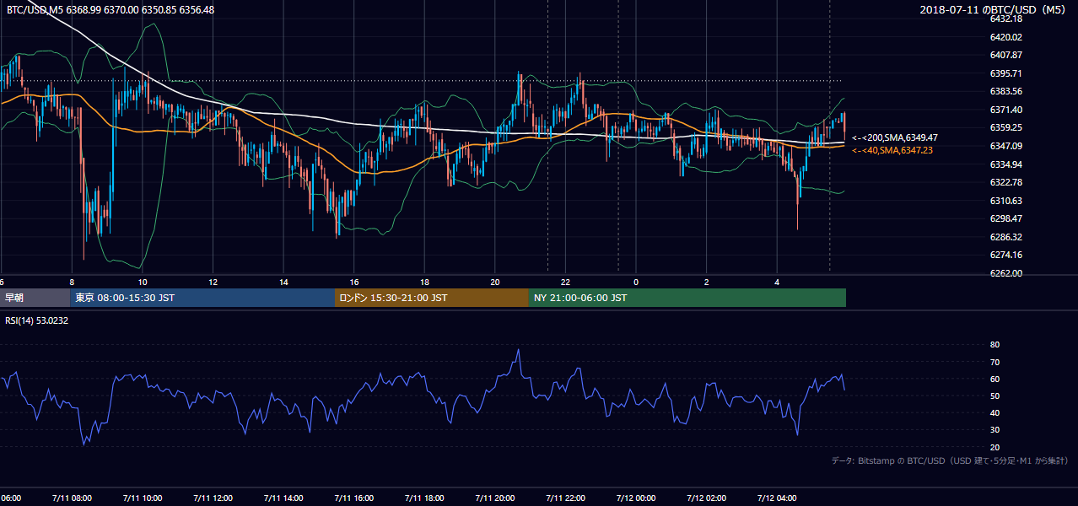This screenshot has height=506, width=1078.
Task: Click the 7/11 14:00 time label
Action: [283, 498]
